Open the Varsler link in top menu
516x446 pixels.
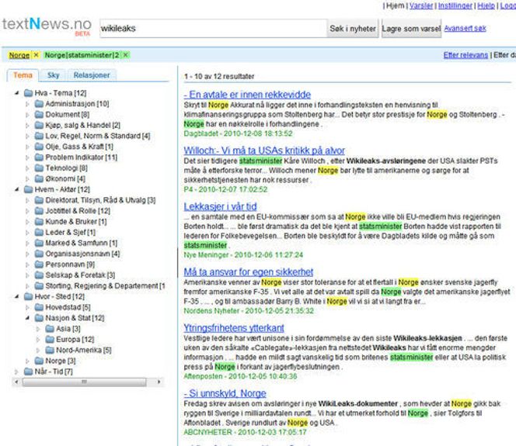click(421, 5)
